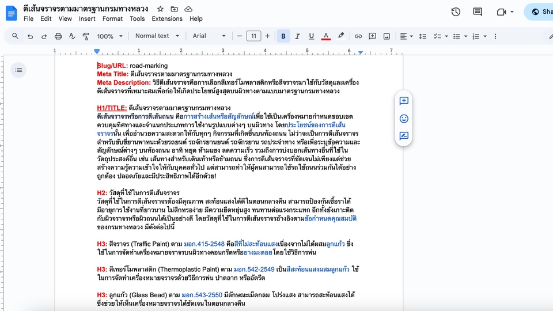
Task: Open the File menu
Action: coord(29,18)
